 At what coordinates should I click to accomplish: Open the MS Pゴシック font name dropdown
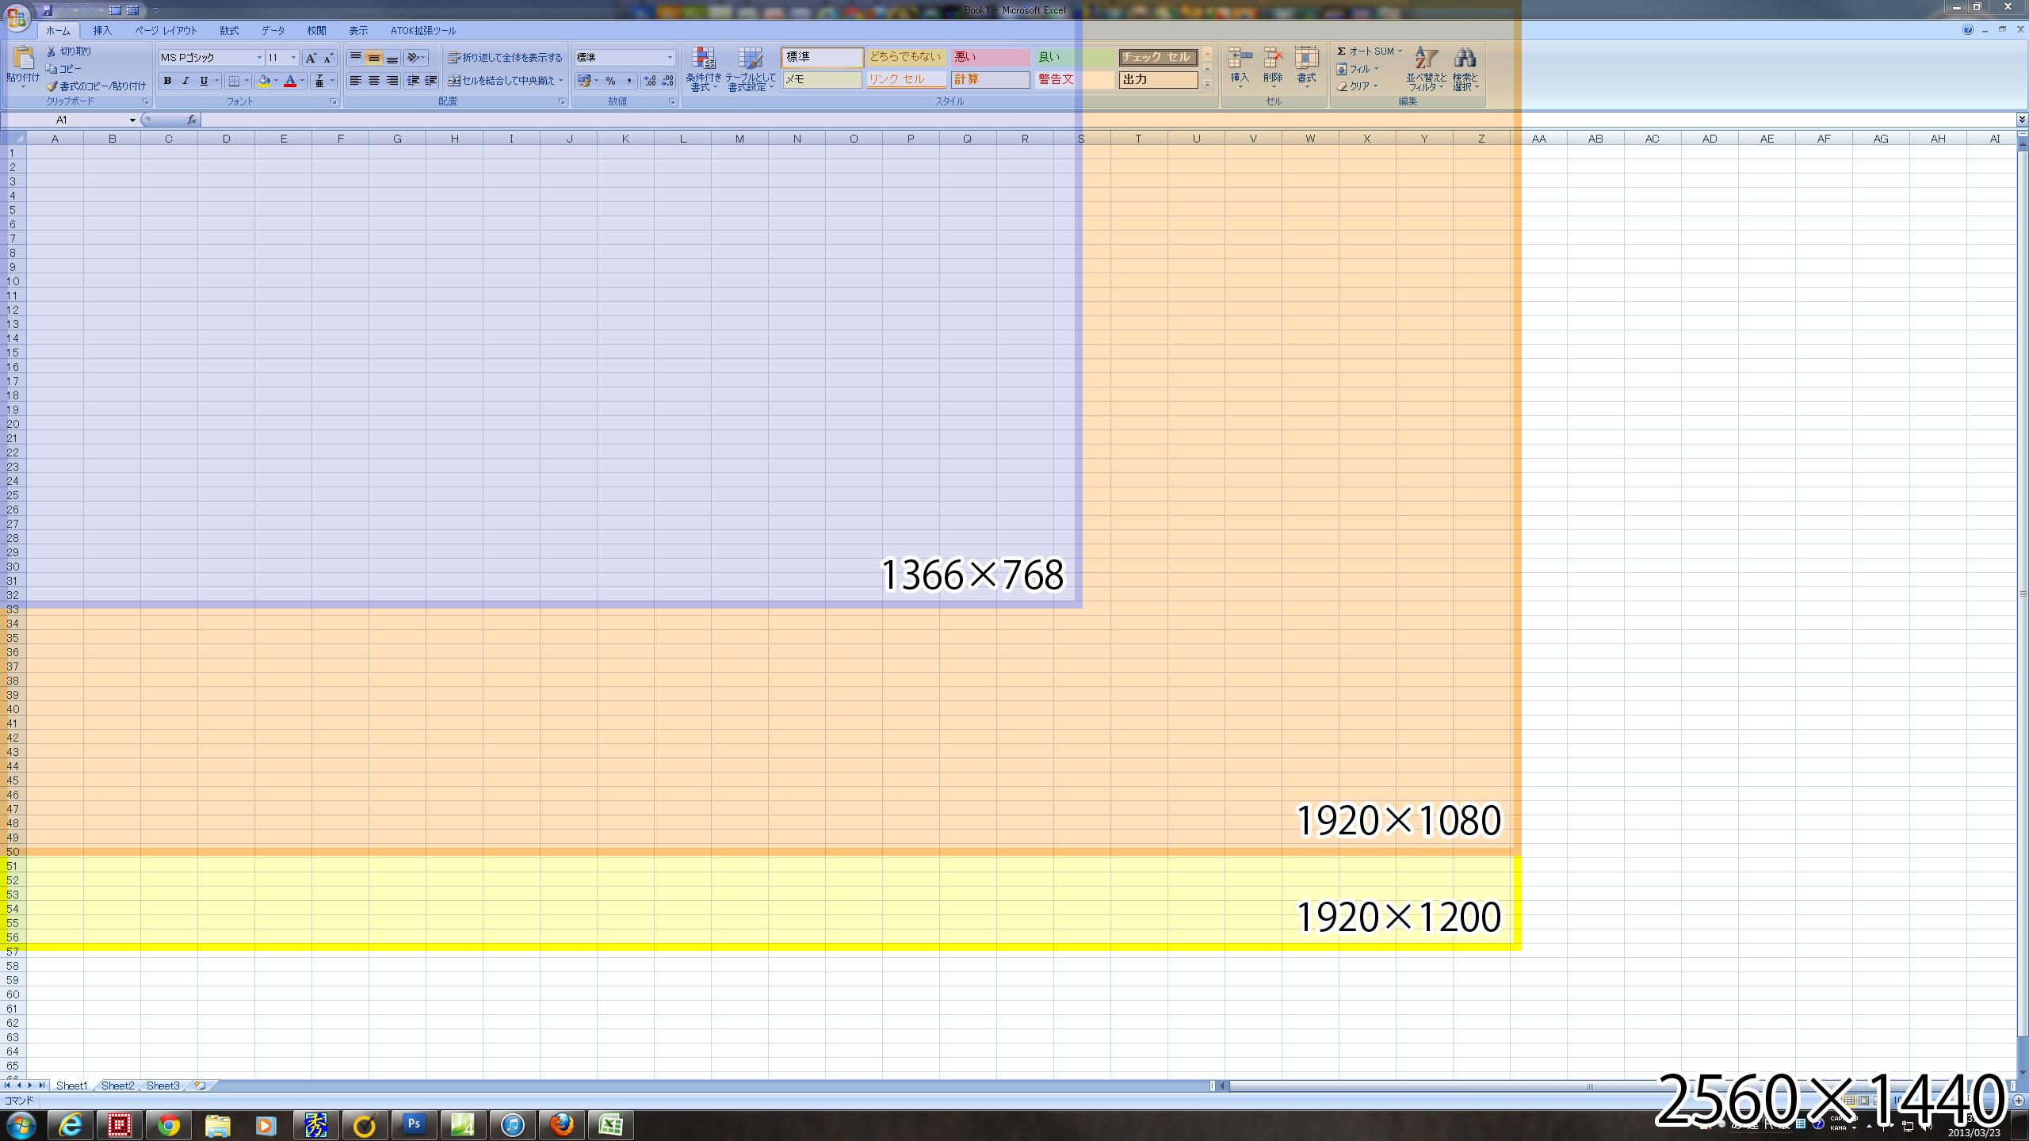[258, 58]
